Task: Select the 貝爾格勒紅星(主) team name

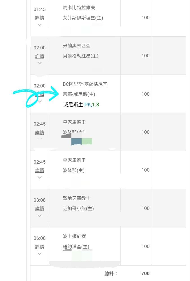Action: (x=81, y=56)
